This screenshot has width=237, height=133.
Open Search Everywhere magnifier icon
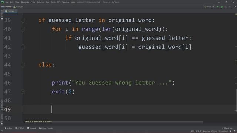click(235, 7)
